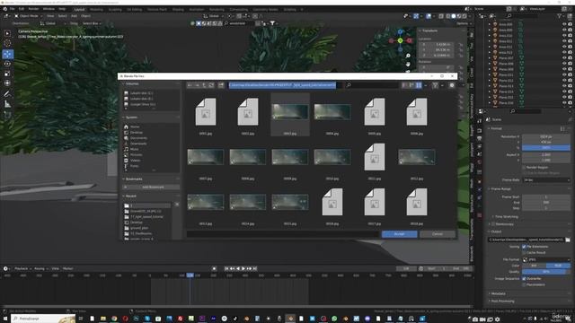
Task: Open Render properties tab icon
Action: [x=480, y=130]
